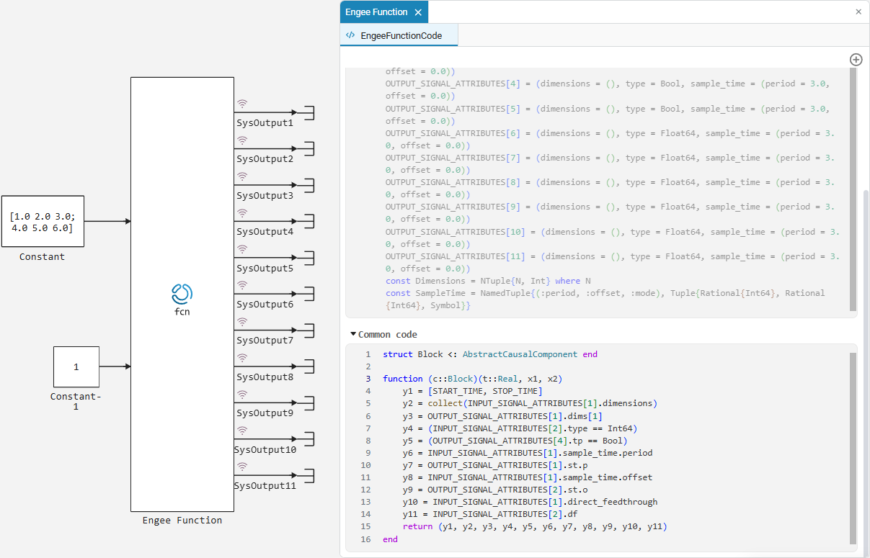Screen dimensions: 870x558
Task: Click the plus icon above the code editor
Action: (x=856, y=60)
